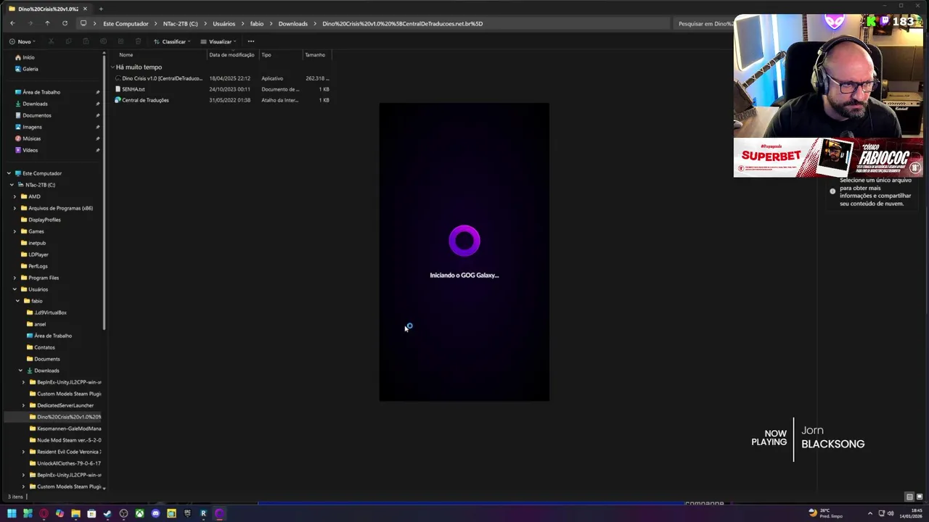Click Usuários breadcrumb in address bar
This screenshot has height=522, width=929.
tap(224, 23)
